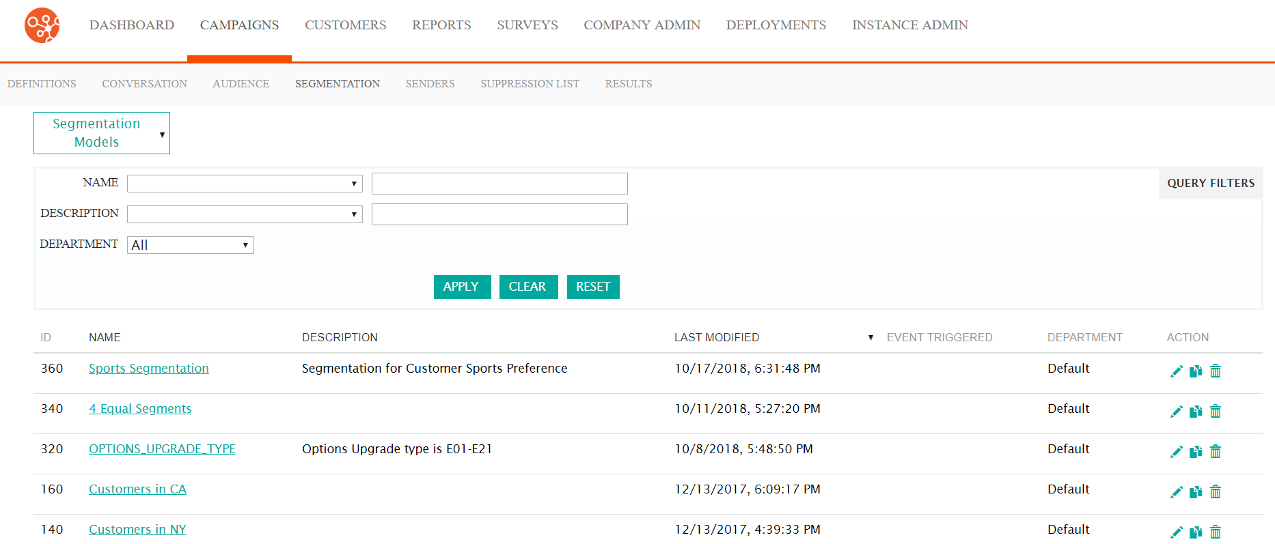
Task: Select the ID cell 360
Action: pos(52,369)
